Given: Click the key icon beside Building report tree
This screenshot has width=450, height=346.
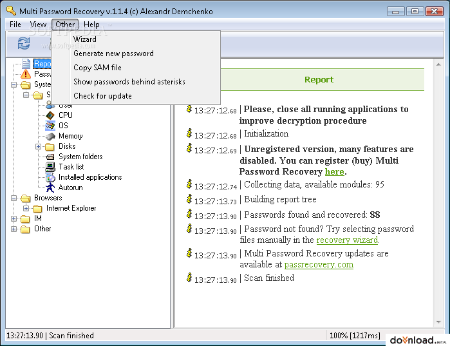Looking at the screenshot, I should point(189,198).
